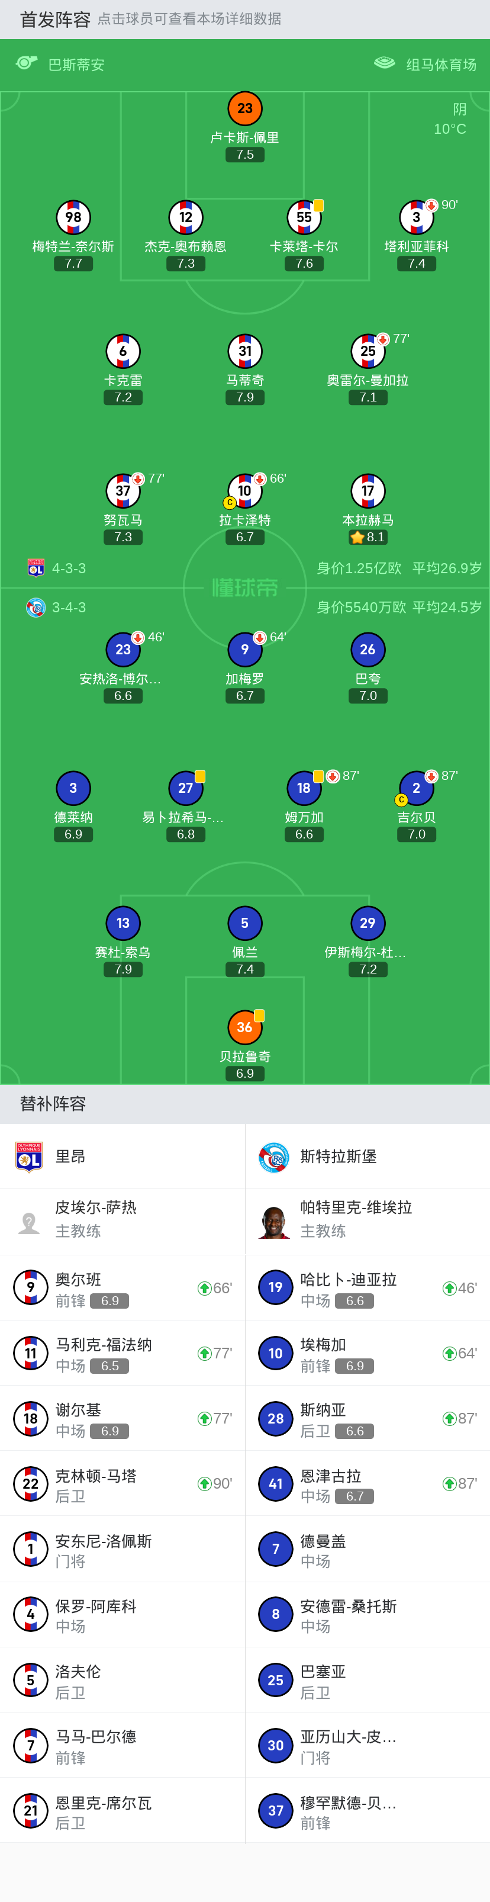Click Lyon 4-3-3 formation label
This screenshot has width=490, height=1902.
(x=69, y=568)
